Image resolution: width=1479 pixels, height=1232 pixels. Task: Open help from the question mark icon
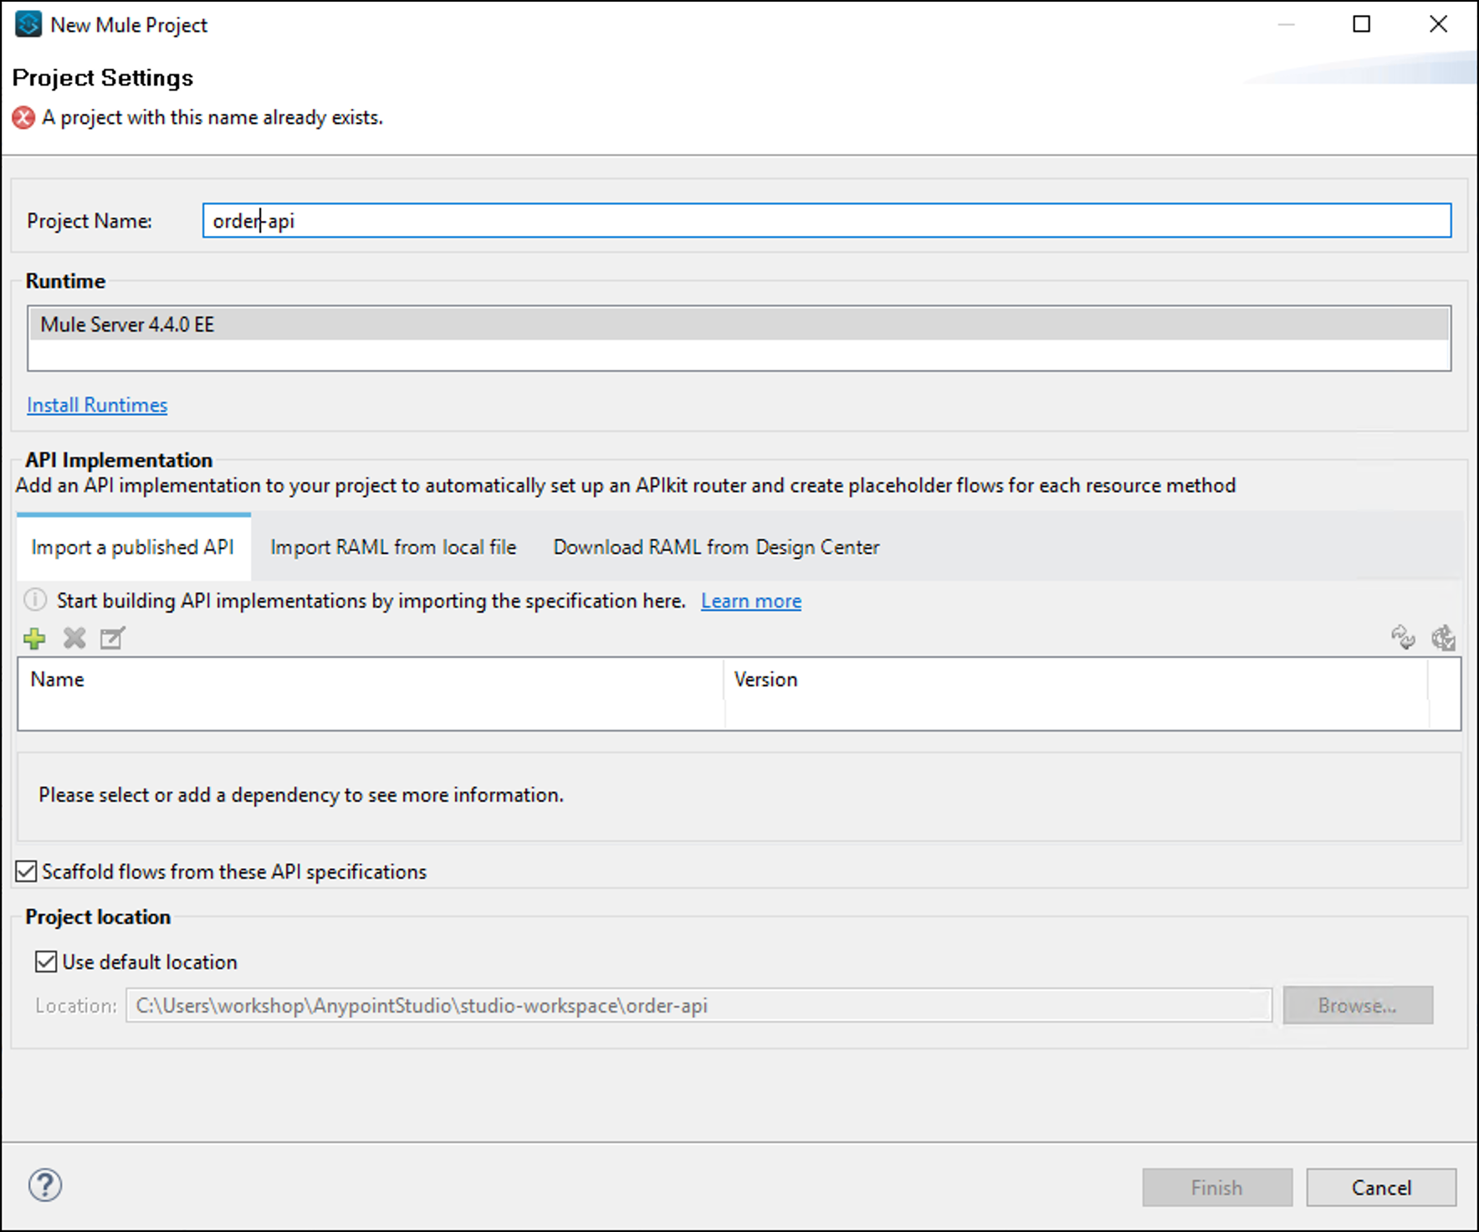pos(44,1186)
